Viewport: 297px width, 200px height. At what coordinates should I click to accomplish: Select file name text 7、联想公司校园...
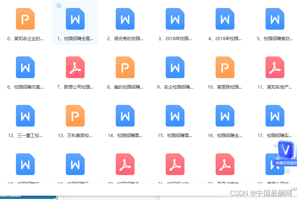tap(75, 87)
